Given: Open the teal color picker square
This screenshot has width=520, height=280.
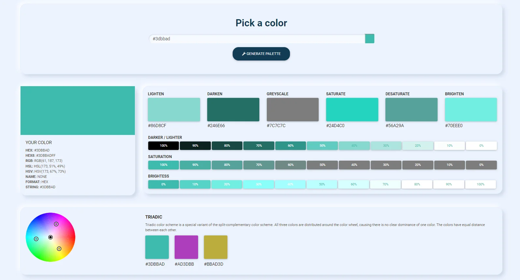Looking at the screenshot, I should pos(369,39).
